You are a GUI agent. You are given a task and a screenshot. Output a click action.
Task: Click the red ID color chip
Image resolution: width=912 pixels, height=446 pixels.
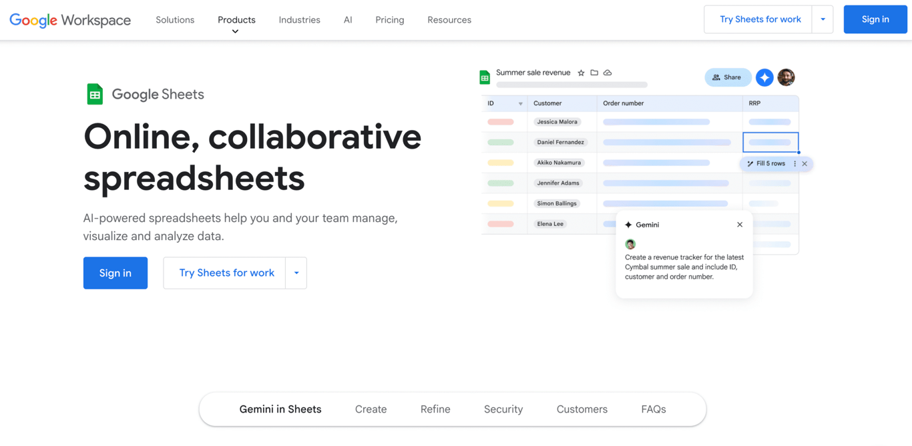[x=501, y=121]
